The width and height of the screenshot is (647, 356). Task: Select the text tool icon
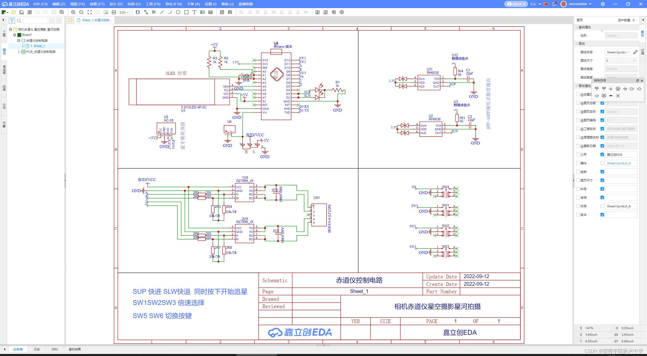(x=194, y=12)
